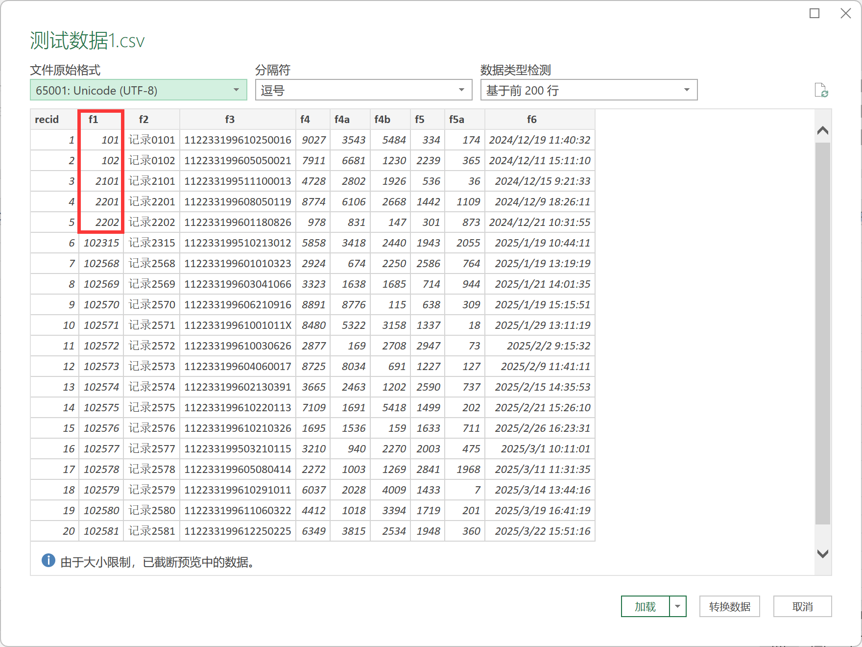862x647 pixels.
Task: Maximize the import dialog window
Action: 814,14
